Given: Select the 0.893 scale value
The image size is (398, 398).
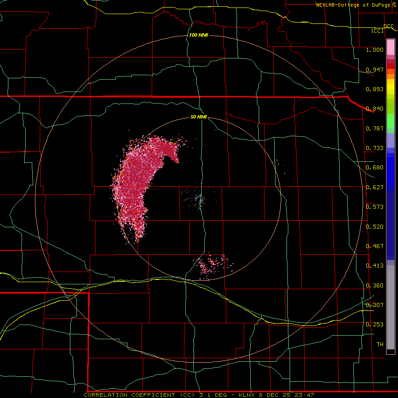Looking at the screenshot, I should tap(375, 89).
